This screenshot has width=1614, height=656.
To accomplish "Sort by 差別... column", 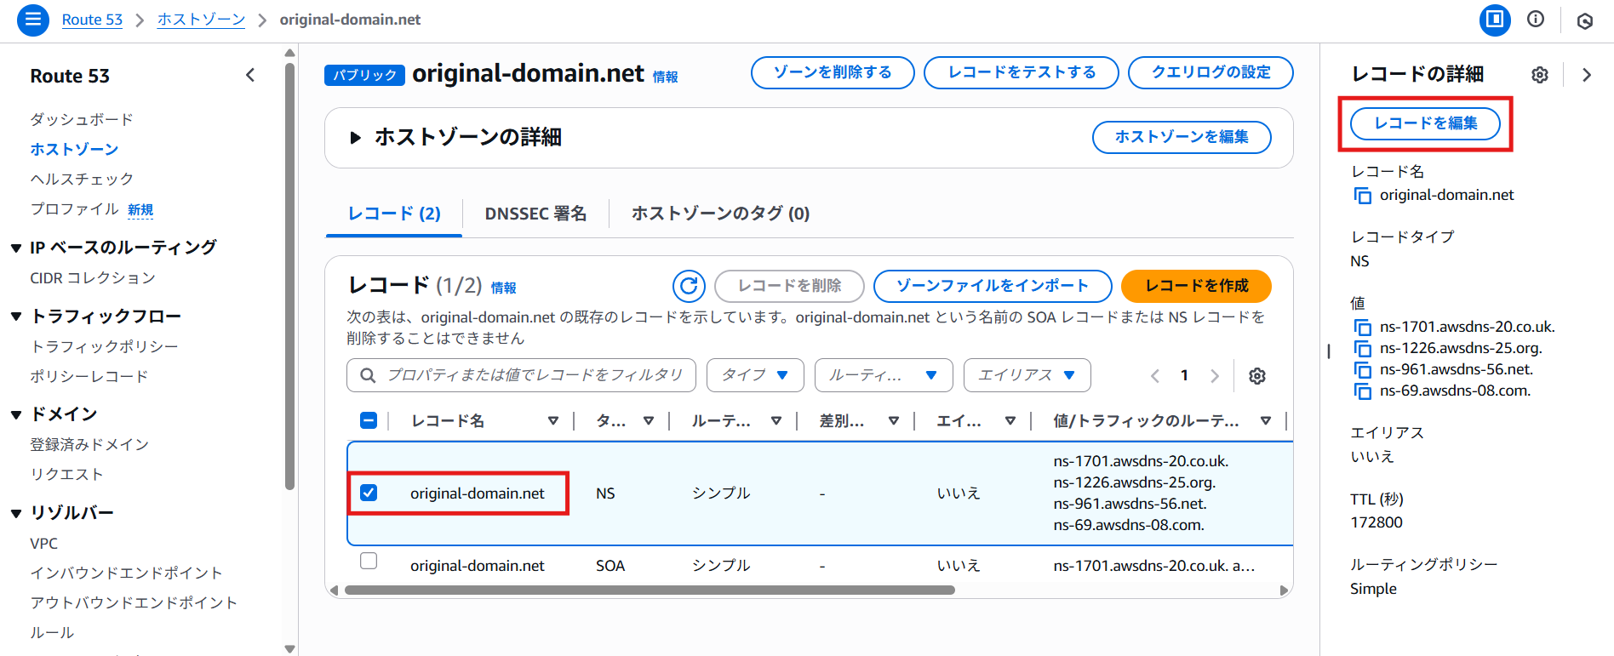I will pos(894,420).
